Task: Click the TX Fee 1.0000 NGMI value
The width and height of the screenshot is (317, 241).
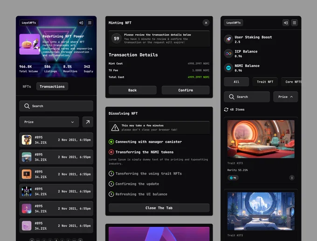Action: coord(201,70)
